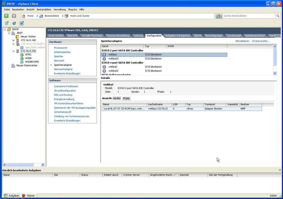Expand the 172.16.0.160 host node
The image size is (283, 199).
coord(13,40)
